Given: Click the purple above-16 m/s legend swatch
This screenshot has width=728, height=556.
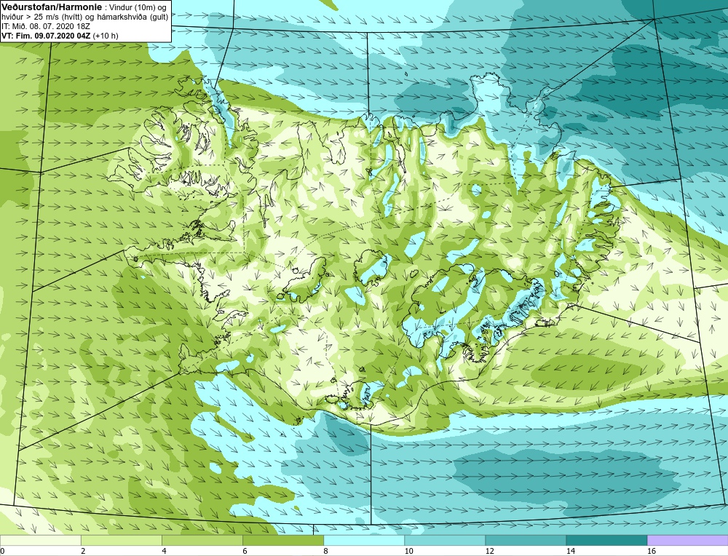Looking at the screenshot, I should tap(688, 540).
